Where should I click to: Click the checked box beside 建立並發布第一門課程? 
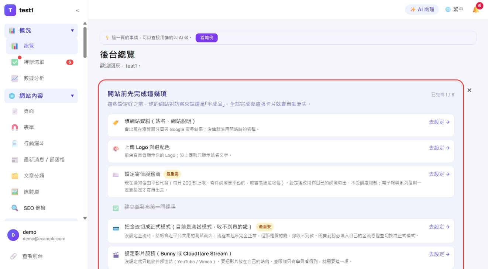click(116, 208)
